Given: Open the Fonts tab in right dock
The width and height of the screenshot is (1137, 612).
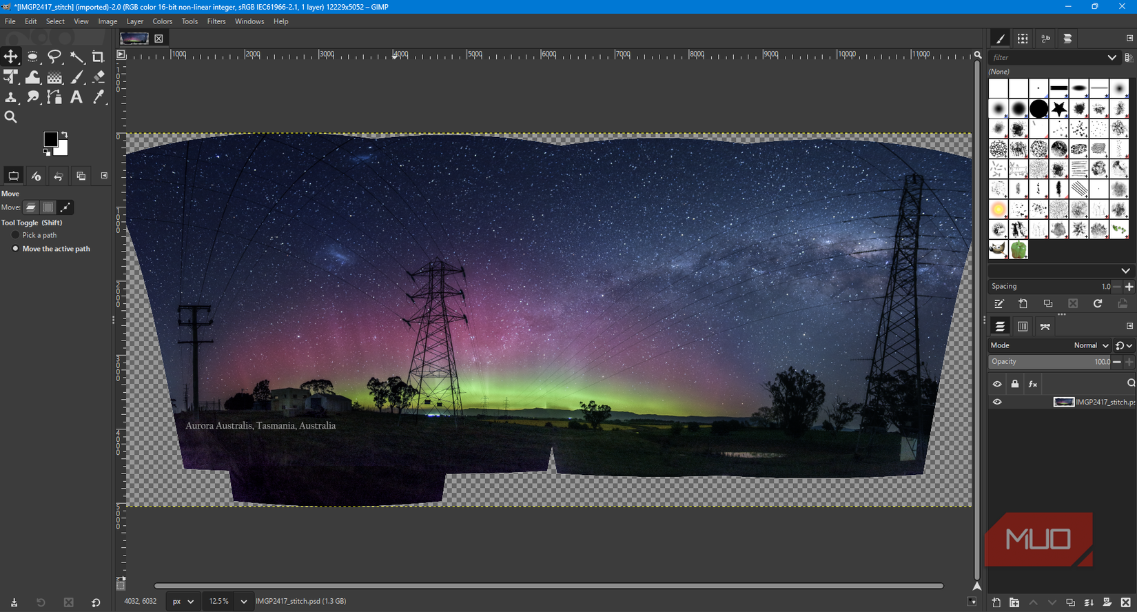Looking at the screenshot, I should pos(1045,39).
